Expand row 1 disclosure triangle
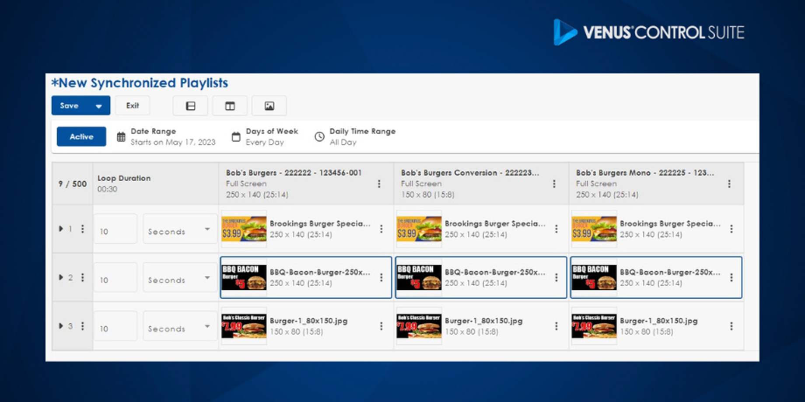The image size is (805, 402). click(x=61, y=229)
